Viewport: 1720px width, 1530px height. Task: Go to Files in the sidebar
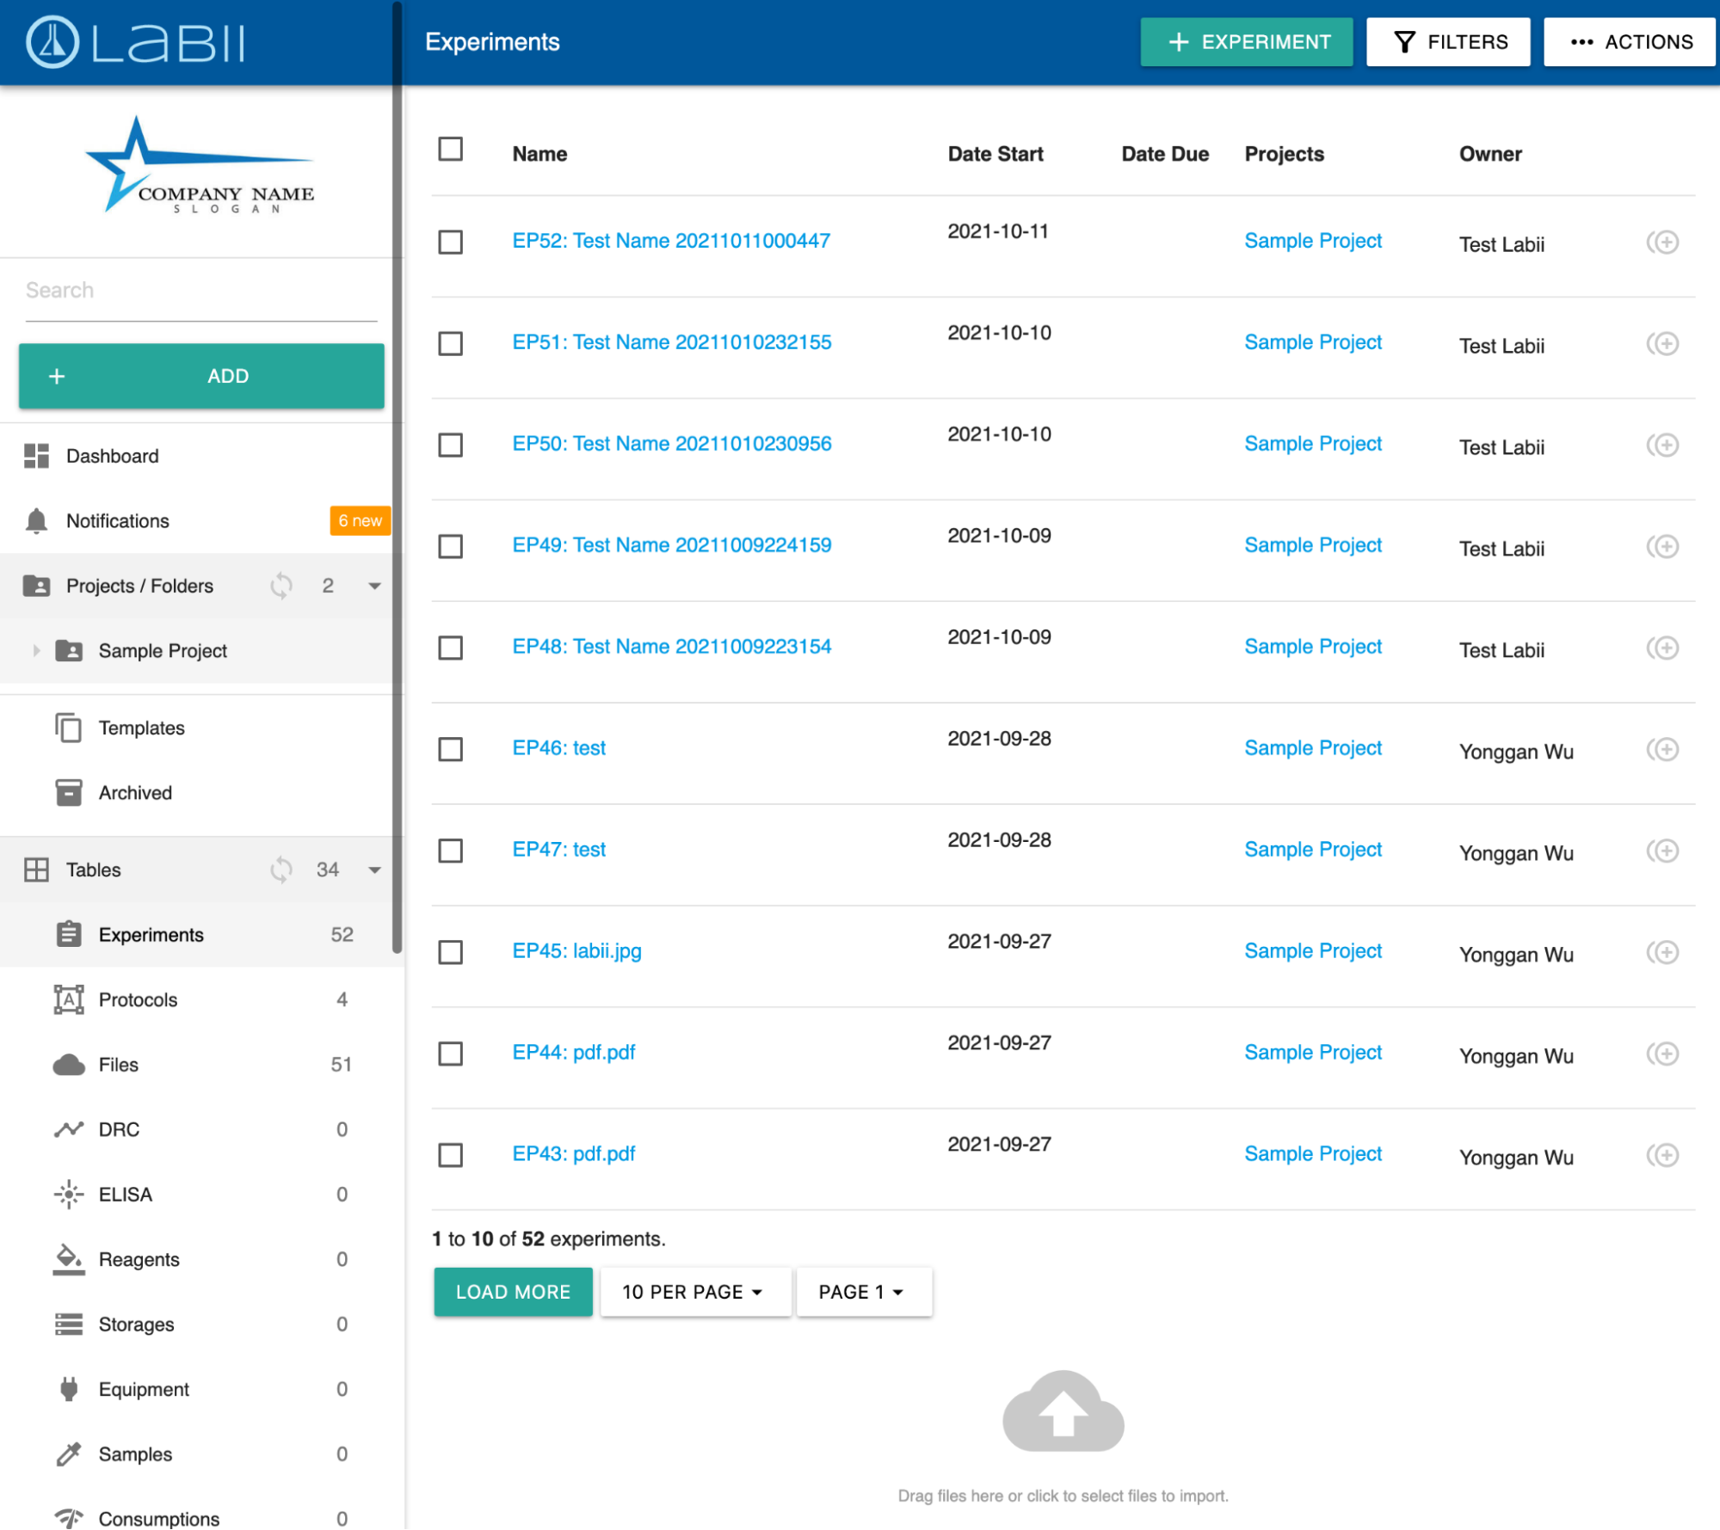[x=118, y=1065]
